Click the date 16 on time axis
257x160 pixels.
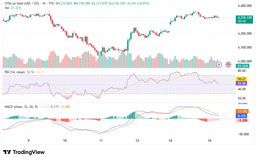(210, 141)
